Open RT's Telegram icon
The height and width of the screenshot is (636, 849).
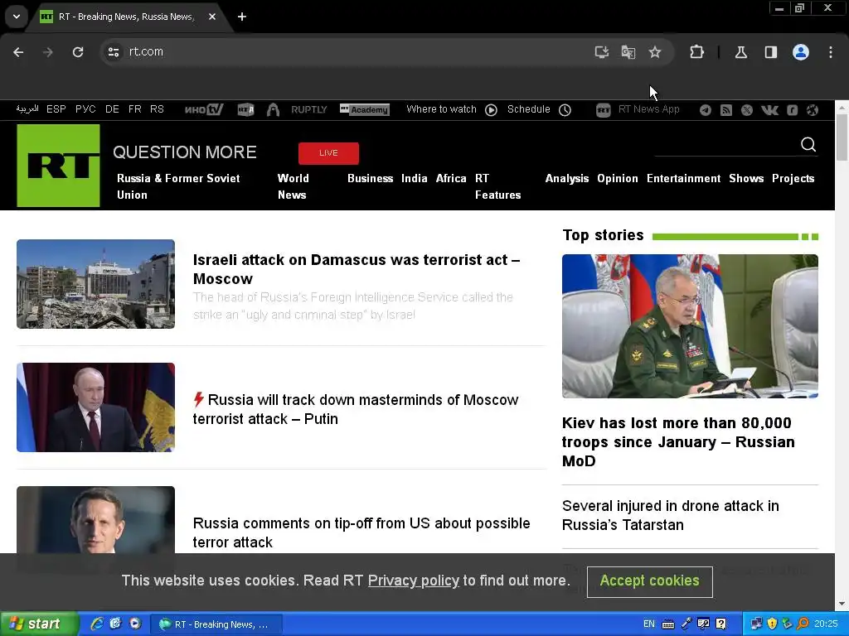coord(705,110)
